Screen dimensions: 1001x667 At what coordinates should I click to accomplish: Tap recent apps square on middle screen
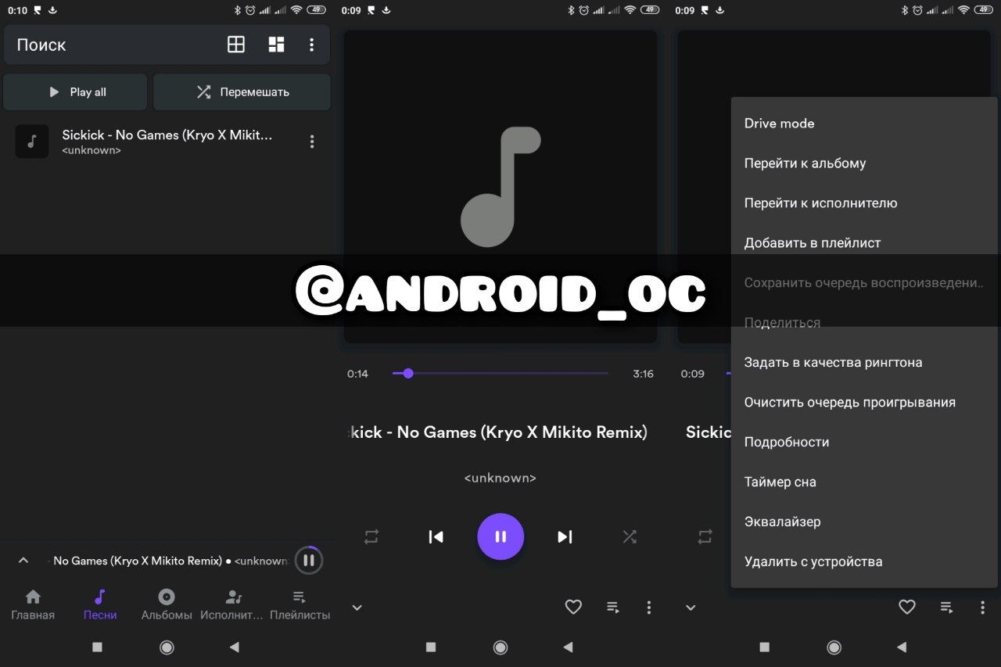click(x=431, y=647)
